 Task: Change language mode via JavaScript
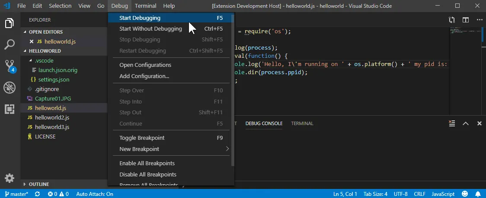pos(443,194)
